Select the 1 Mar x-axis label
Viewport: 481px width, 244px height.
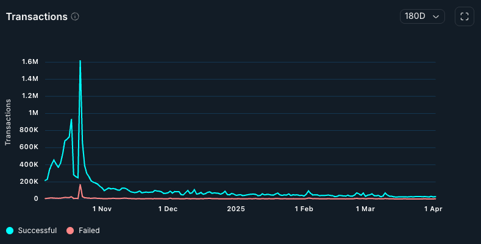coord(365,209)
